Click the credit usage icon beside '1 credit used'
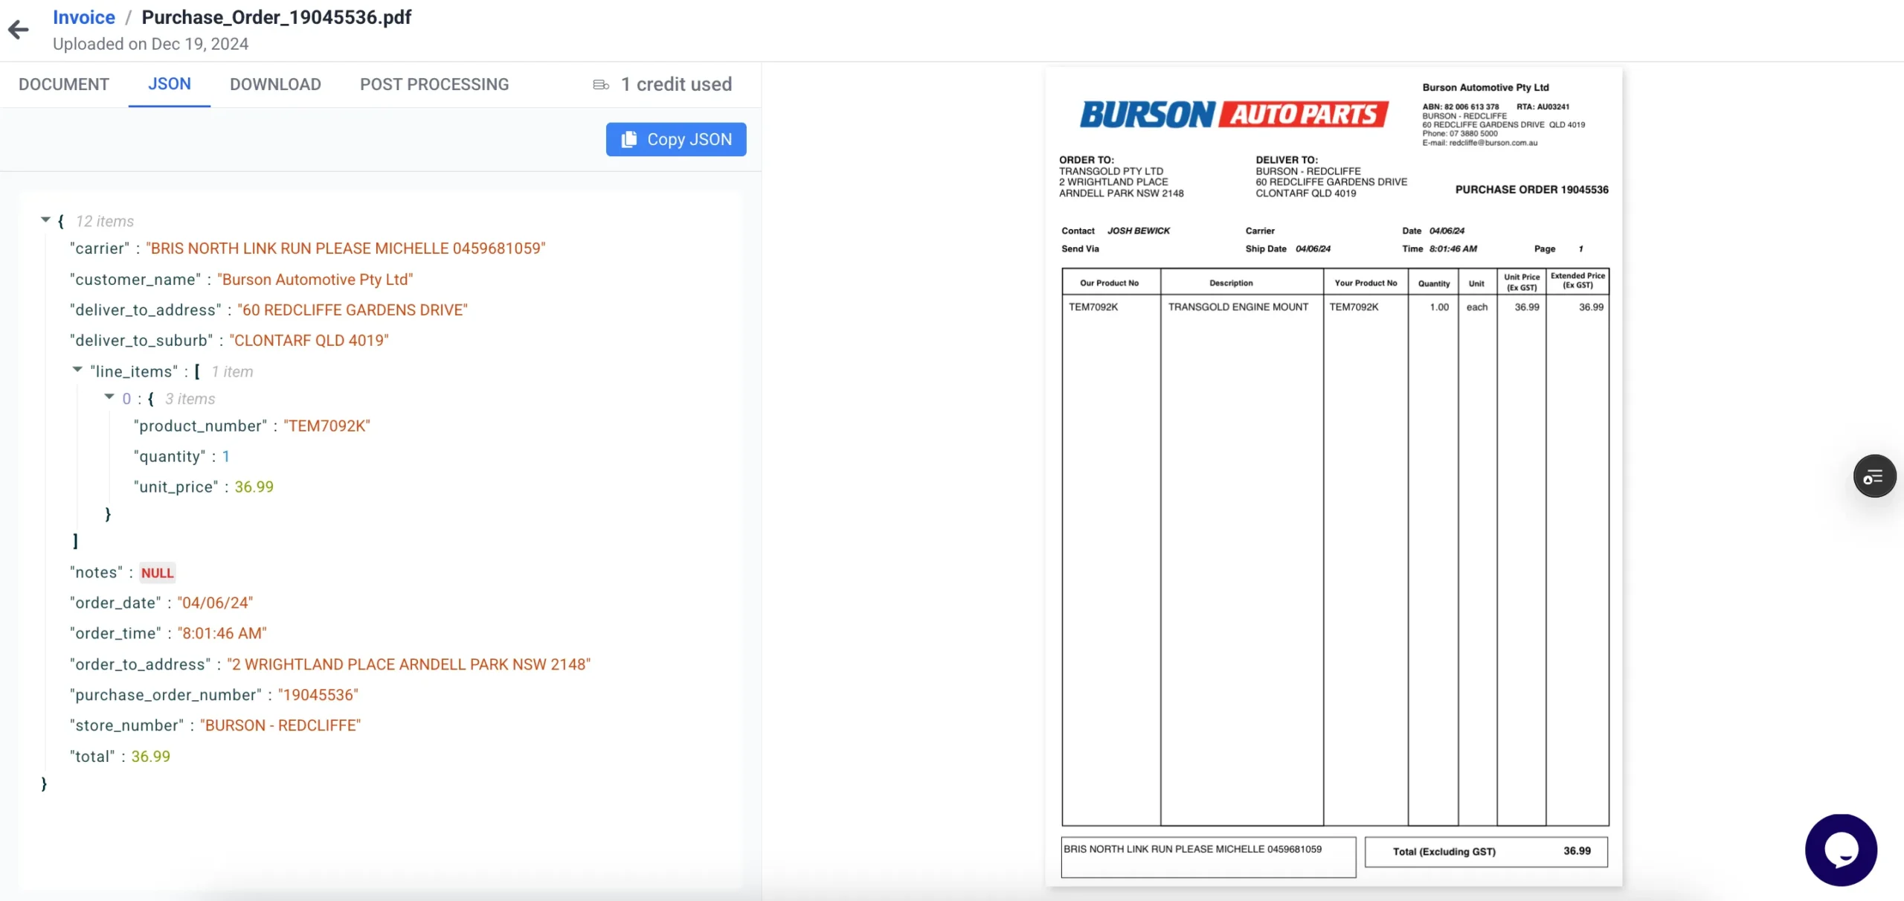The height and width of the screenshot is (901, 1904). (x=599, y=84)
